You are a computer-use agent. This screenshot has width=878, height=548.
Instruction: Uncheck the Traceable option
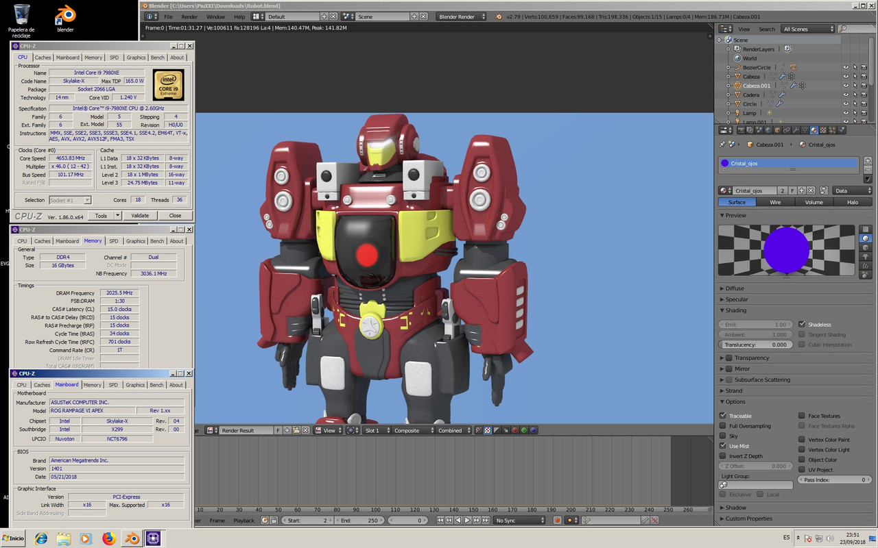[x=723, y=416]
